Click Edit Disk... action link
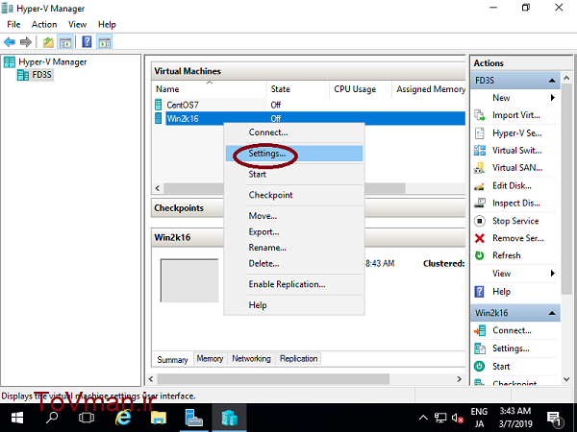This screenshot has width=577, height=432. point(512,186)
